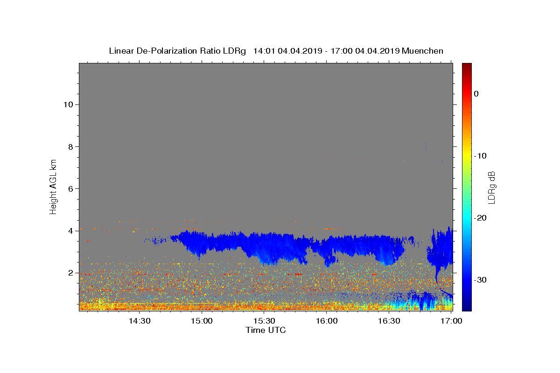Click the height tick label 4
560x373 pixels.
coord(70,231)
